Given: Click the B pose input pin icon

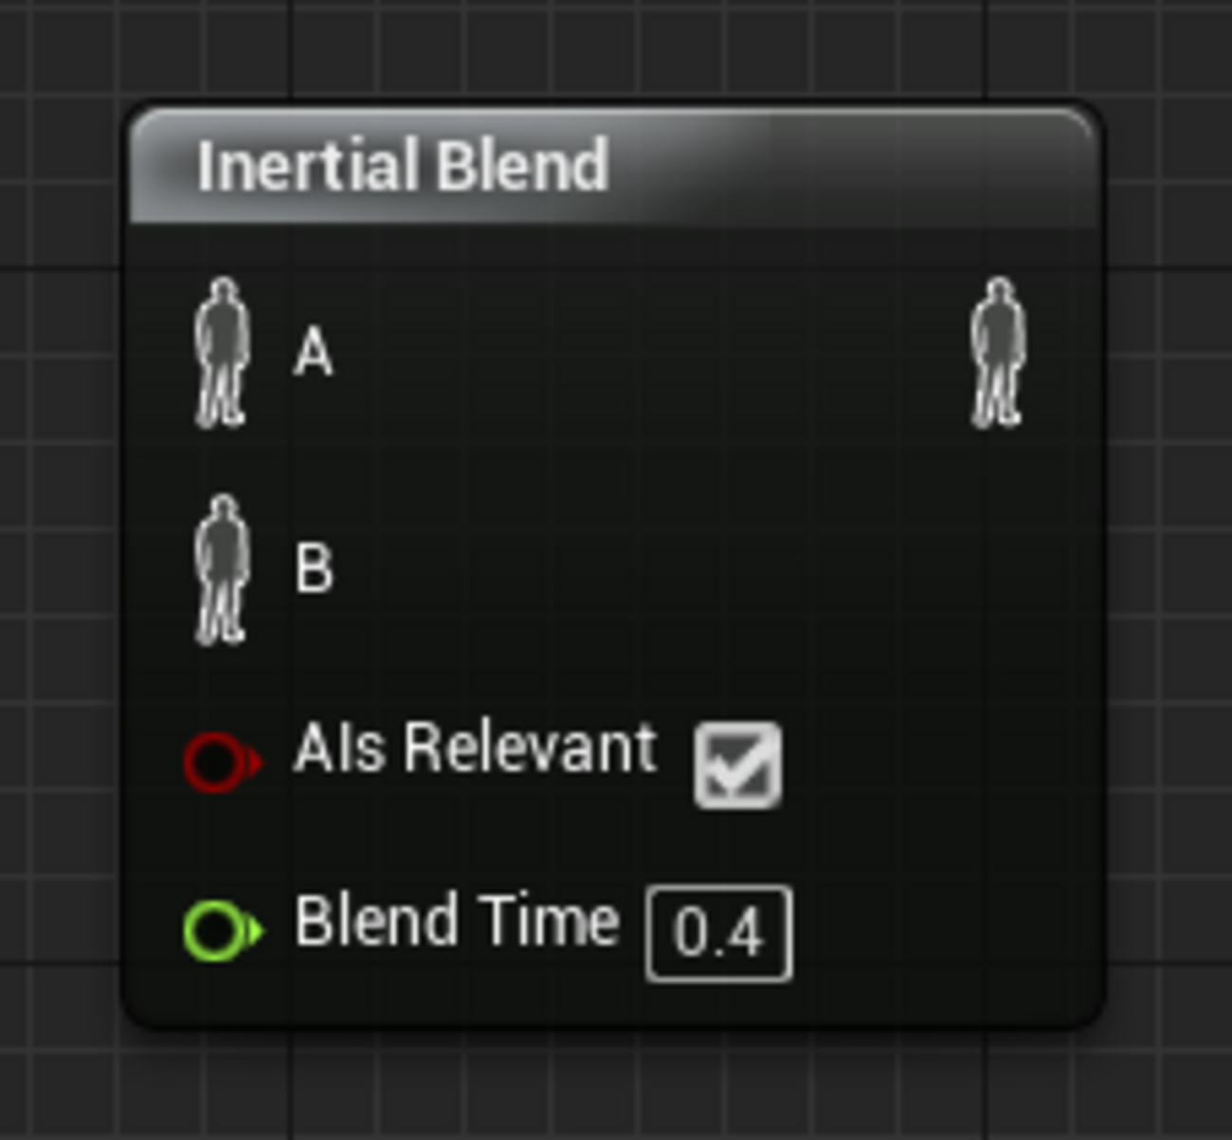Looking at the screenshot, I should tap(222, 570).
